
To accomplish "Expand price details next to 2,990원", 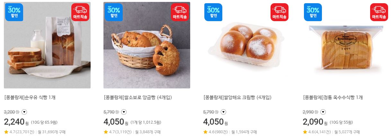I will [323, 112].
